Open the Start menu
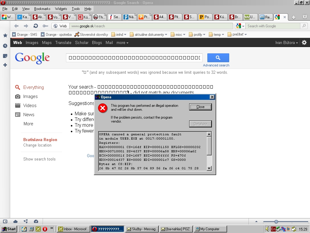Screen dimensions: 310x233 tap(9, 229)
